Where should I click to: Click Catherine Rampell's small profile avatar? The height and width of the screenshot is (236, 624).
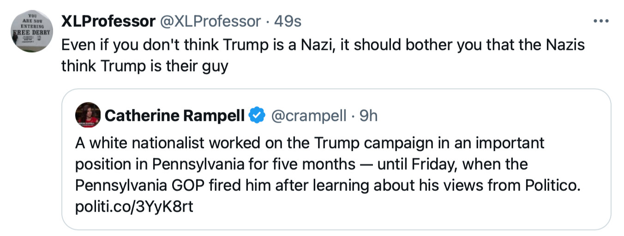click(88, 115)
